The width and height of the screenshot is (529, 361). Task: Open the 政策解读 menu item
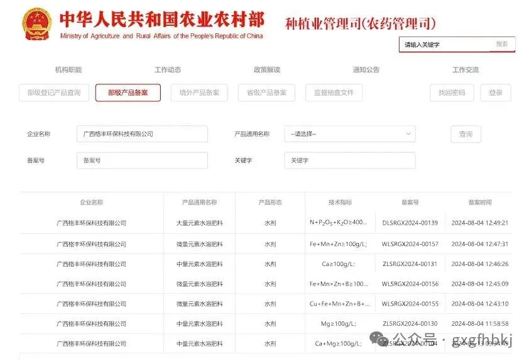267,70
